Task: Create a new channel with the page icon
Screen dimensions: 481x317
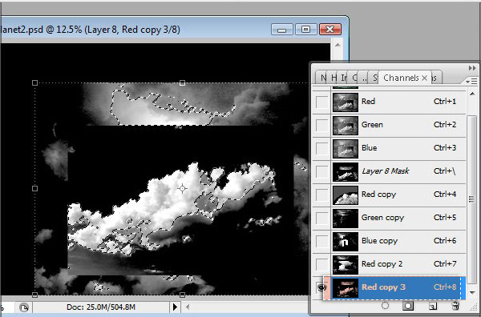Action: (x=433, y=306)
